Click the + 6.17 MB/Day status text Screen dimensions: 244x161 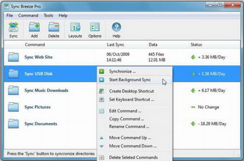(x=212, y=90)
